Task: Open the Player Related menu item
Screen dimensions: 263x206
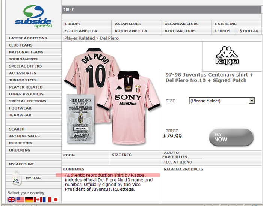Action: tap(26, 87)
